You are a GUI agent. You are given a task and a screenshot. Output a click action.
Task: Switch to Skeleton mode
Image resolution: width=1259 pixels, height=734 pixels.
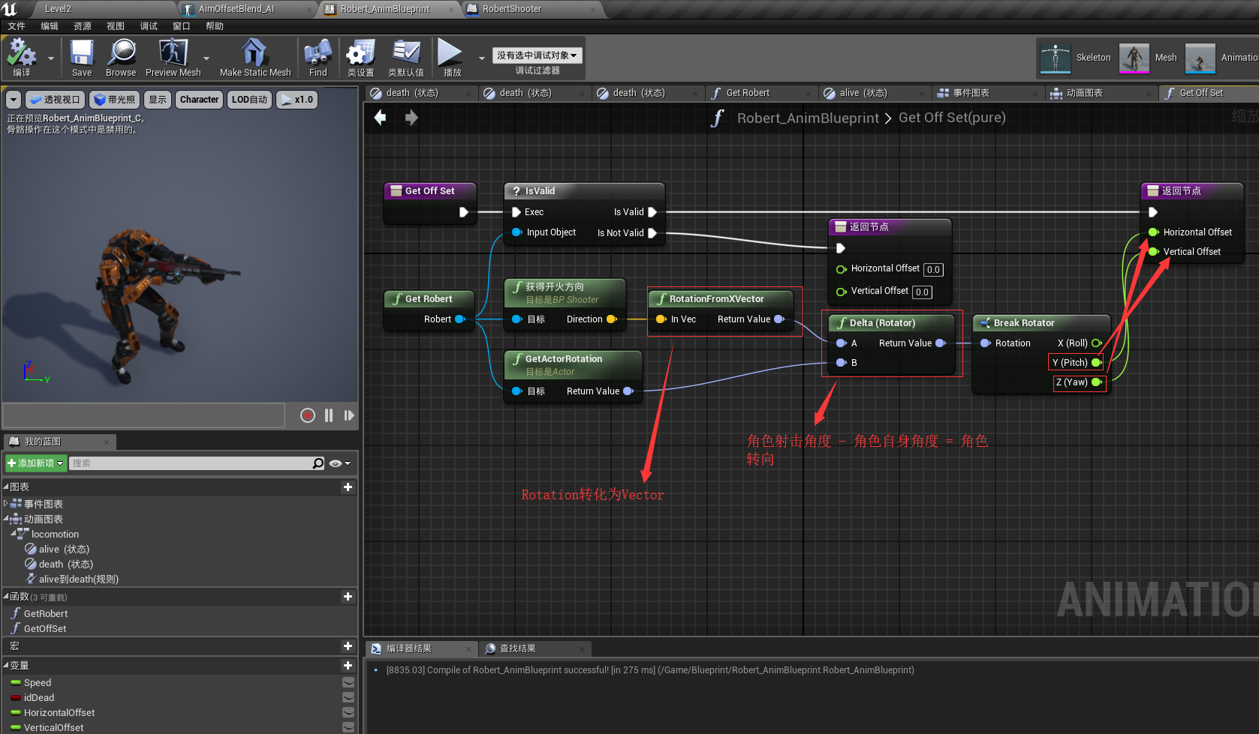pyautogui.click(x=1075, y=58)
